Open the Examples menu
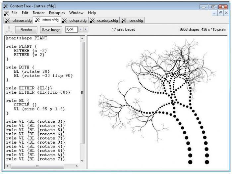 pyautogui.click(x=57, y=13)
